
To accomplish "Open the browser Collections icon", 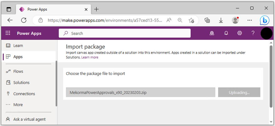I will (207, 20).
